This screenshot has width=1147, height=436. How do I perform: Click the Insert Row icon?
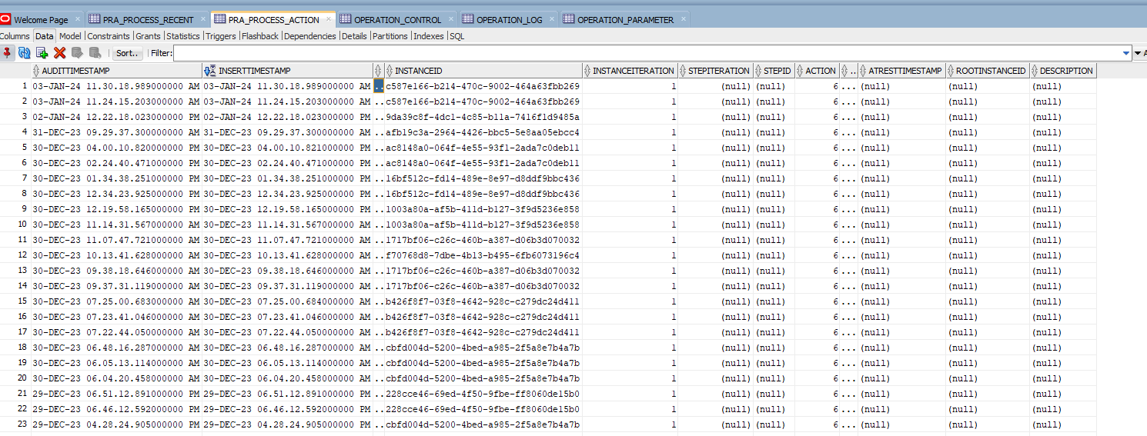[x=42, y=53]
